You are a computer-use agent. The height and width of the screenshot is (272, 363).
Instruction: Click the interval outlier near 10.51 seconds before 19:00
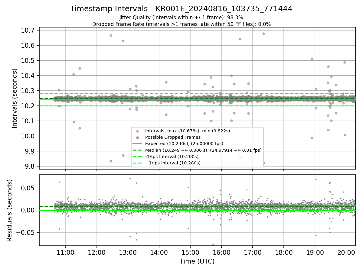(x=312, y=59)
